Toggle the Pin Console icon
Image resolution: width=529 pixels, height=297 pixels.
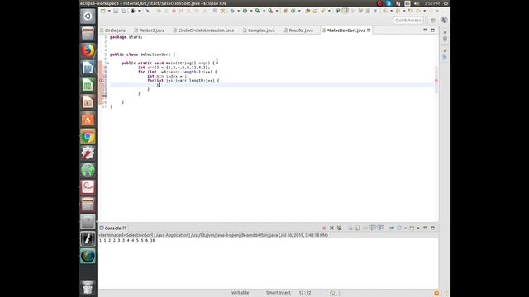click(x=392, y=228)
